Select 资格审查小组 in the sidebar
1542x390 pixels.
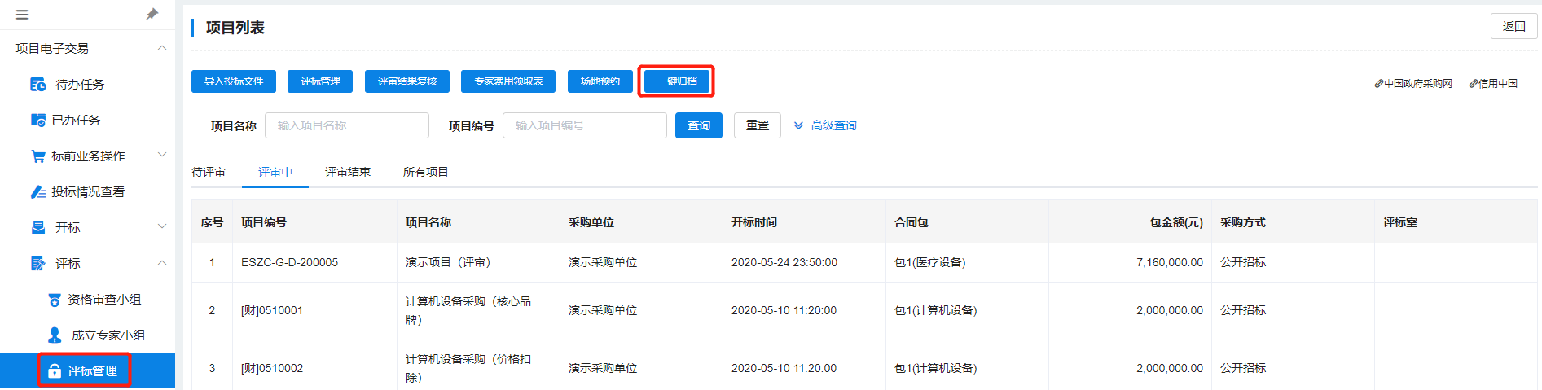click(103, 300)
